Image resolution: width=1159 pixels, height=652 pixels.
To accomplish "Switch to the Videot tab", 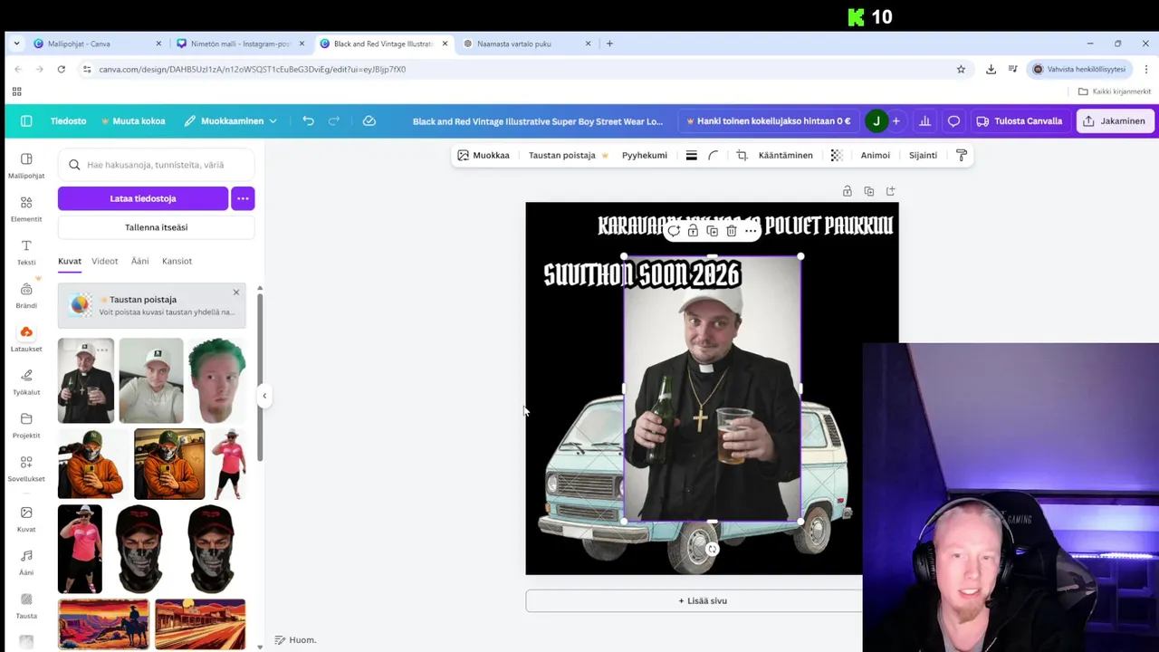I will tap(104, 261).
